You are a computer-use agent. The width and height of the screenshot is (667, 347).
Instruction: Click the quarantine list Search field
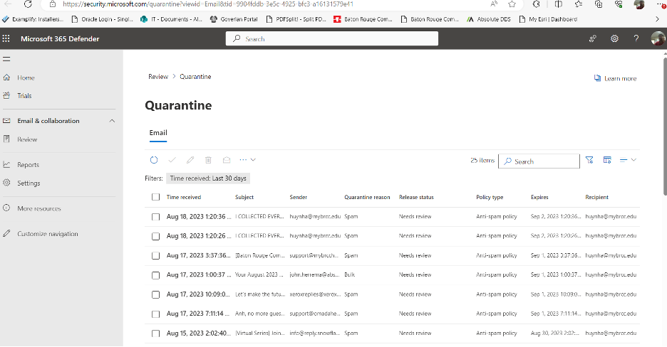point(543,161)
